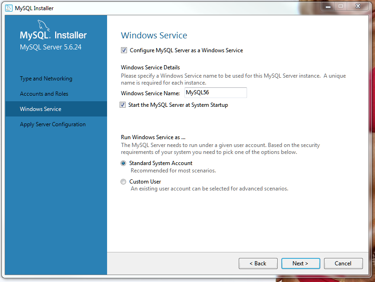Toggle Start the MySQL Server at System Startup
Image resolution: width=375 pixels, height=282 pixels.
(122, 105)
